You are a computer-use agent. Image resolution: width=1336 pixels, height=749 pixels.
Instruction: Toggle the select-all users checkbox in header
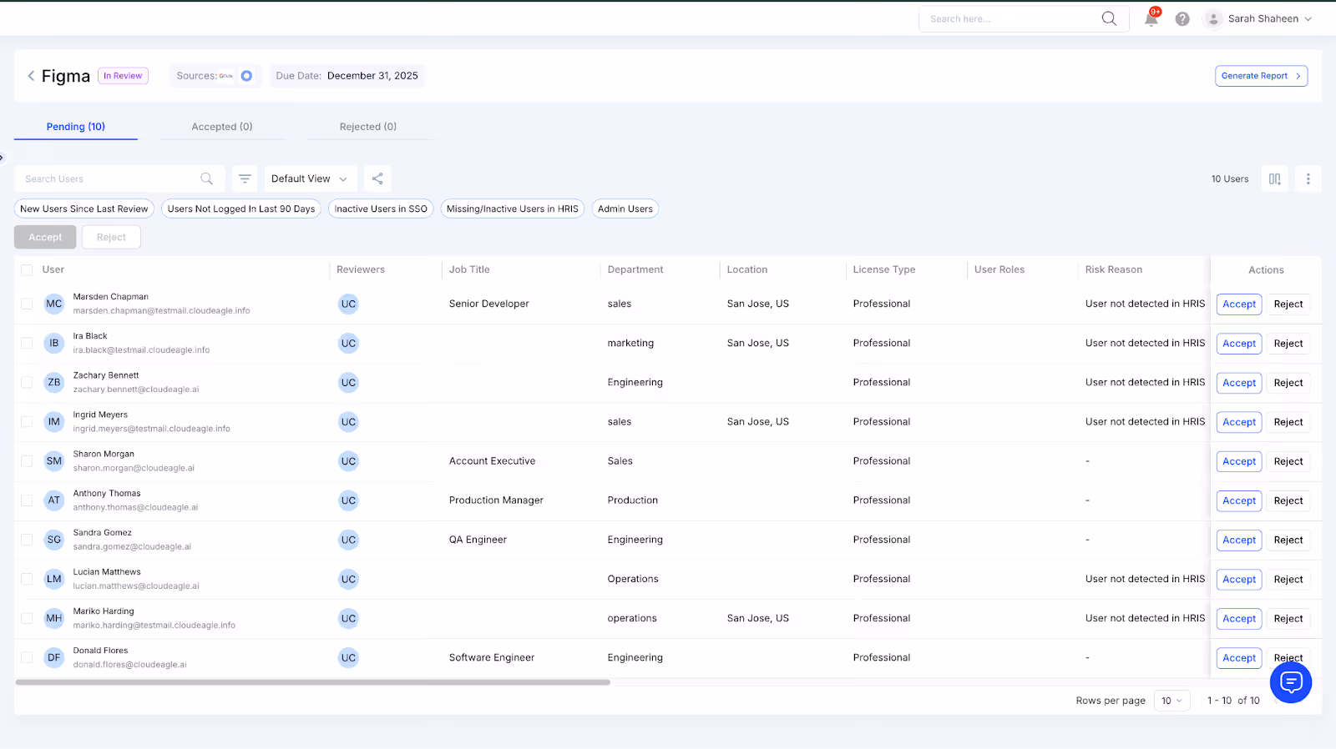click(27, 269)
